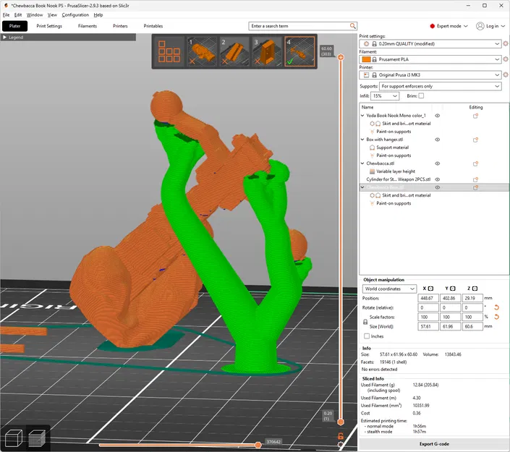
Task: Click edit icon for Yoda Book Nook object
Action: 475,116
